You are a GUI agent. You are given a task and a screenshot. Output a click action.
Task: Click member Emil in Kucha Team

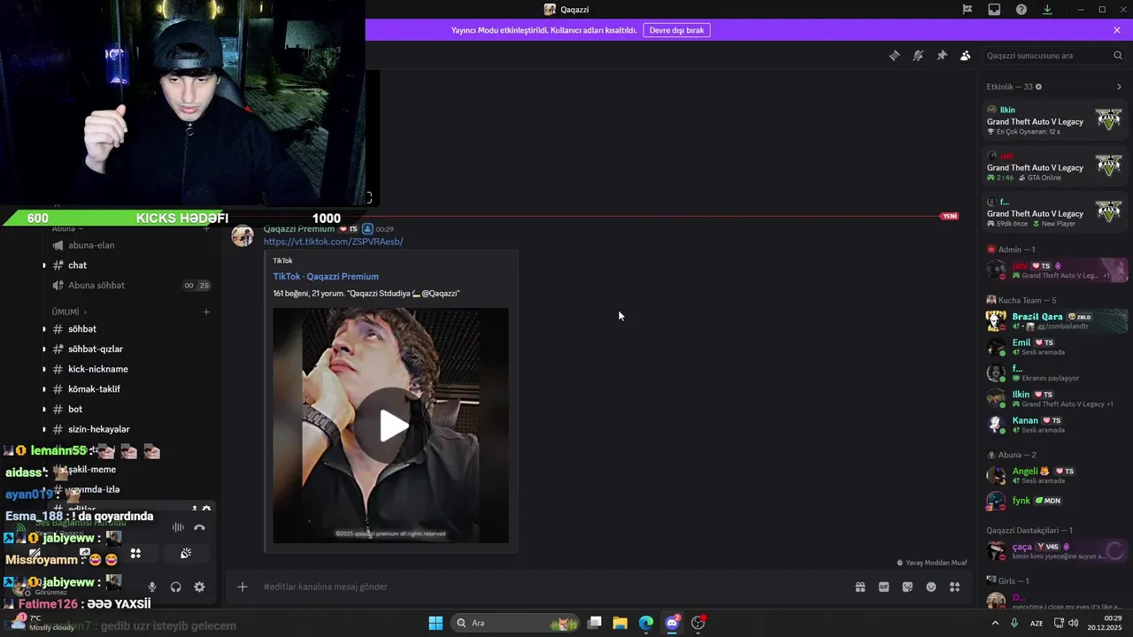[x=1055, y=347]
